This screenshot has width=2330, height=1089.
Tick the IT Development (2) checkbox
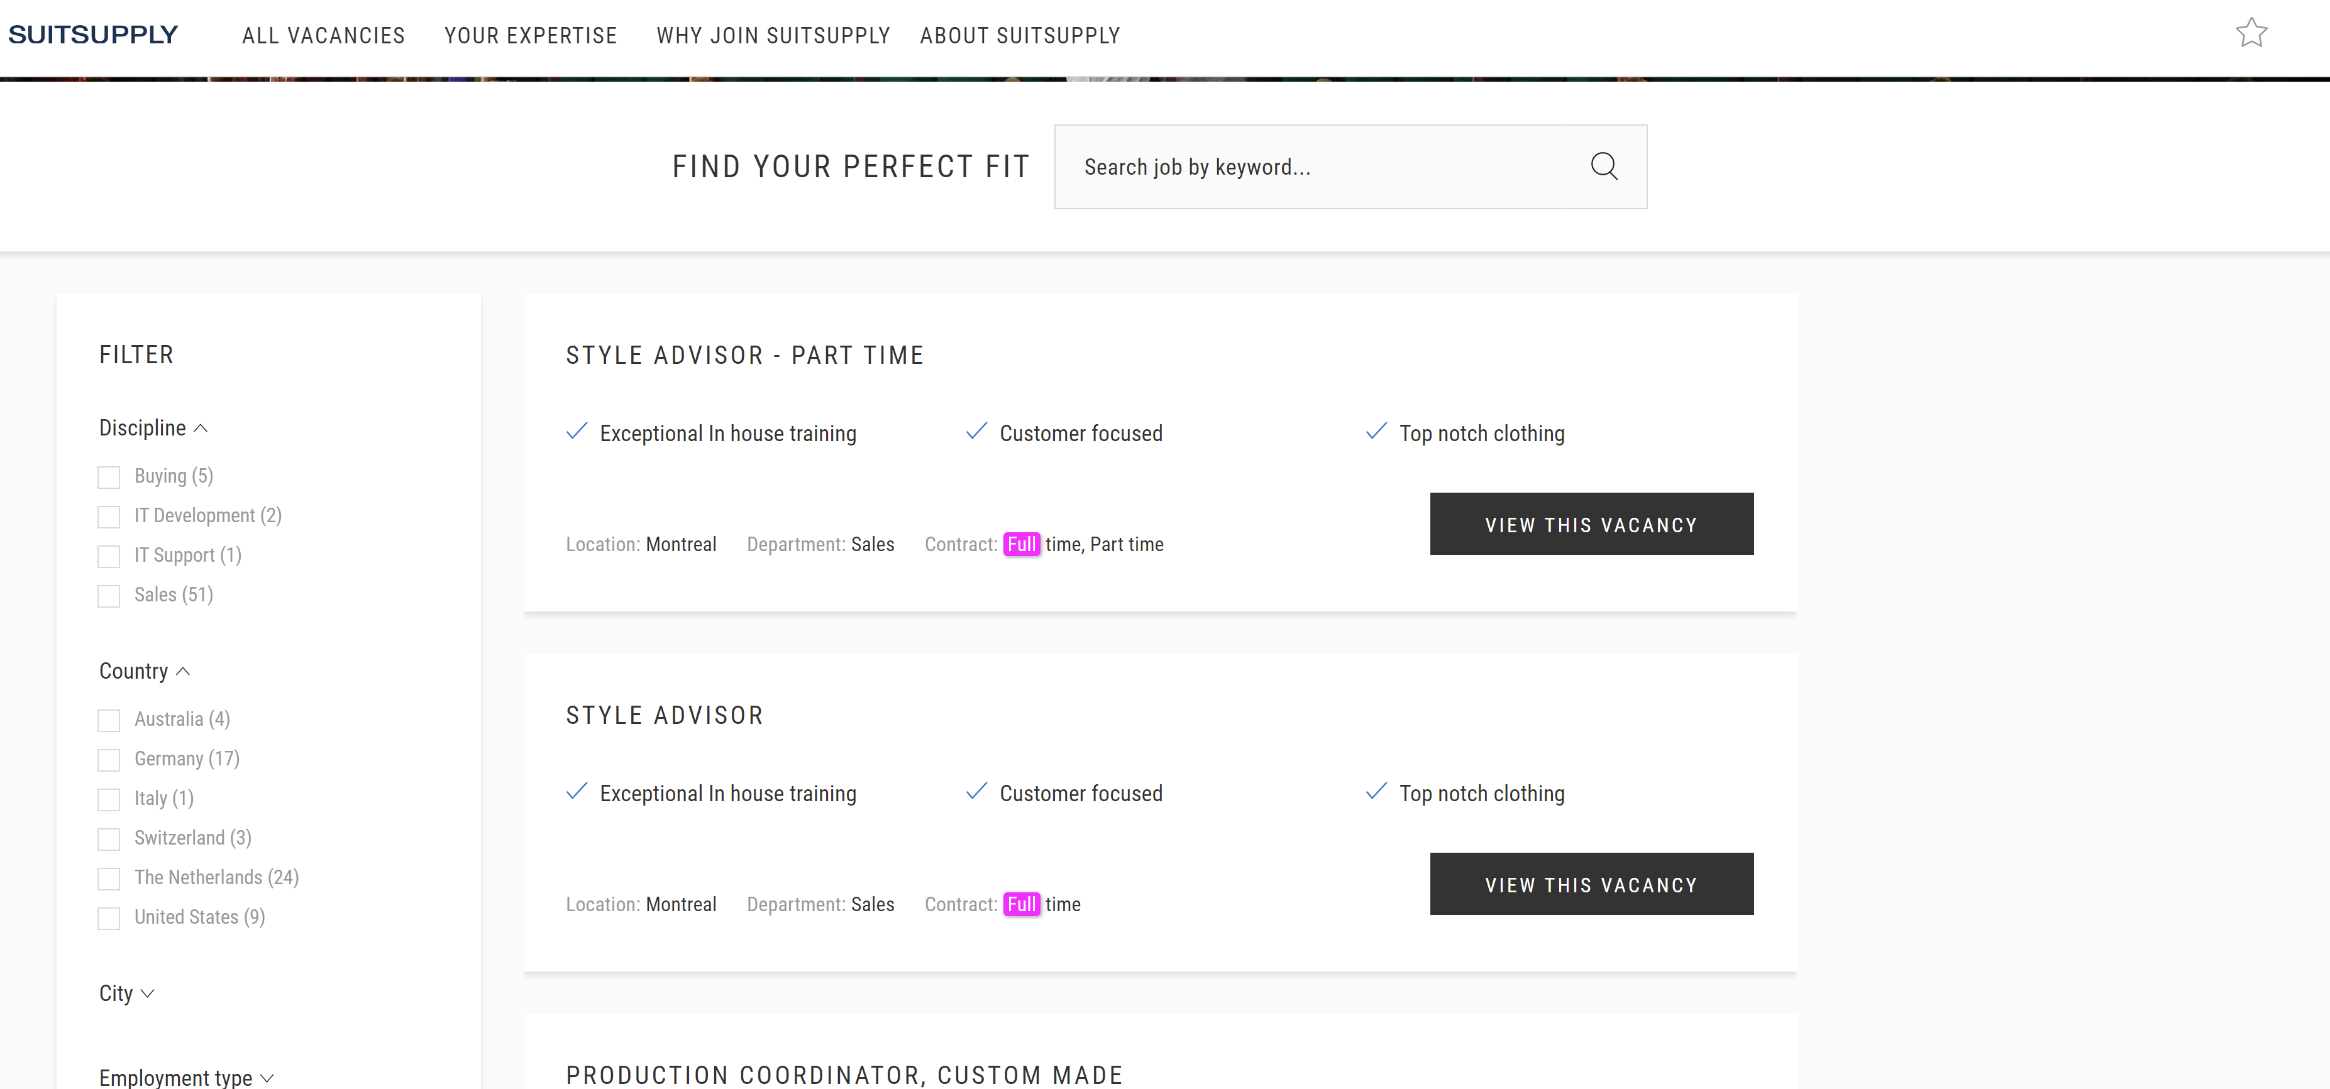(109, 517)
